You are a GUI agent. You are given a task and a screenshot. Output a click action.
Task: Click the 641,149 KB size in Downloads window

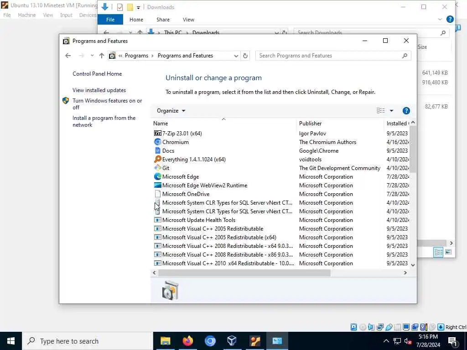click(x=435, y=72)
